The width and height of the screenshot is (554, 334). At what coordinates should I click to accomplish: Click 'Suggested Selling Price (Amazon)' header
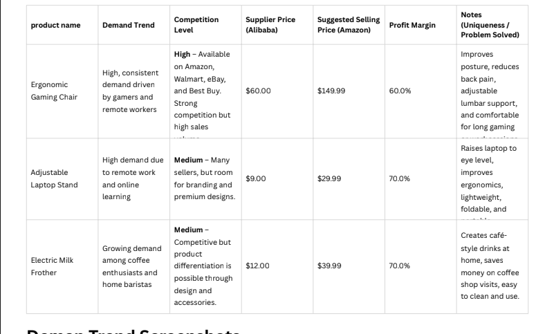coord(349,25)
